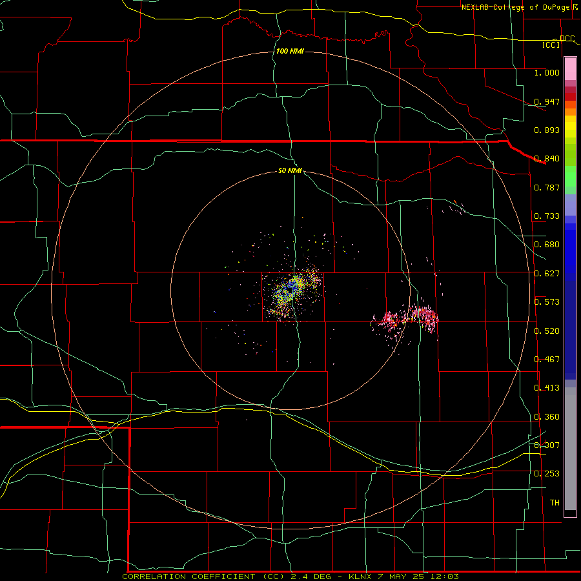The image size is (581, 581).
Task: Click the central radar echo cluster at the radar site
Action: [x=291, y=291]
